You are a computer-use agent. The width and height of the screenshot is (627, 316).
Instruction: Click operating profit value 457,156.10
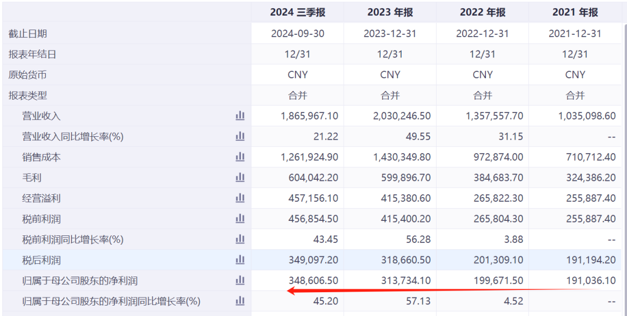(313, 198)
